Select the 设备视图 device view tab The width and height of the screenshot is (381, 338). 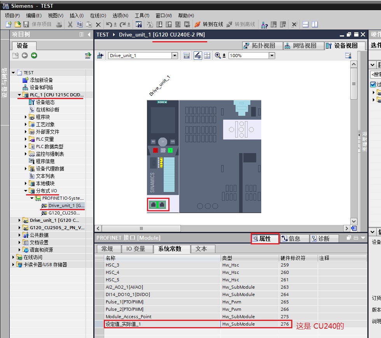tap(345, 46)
